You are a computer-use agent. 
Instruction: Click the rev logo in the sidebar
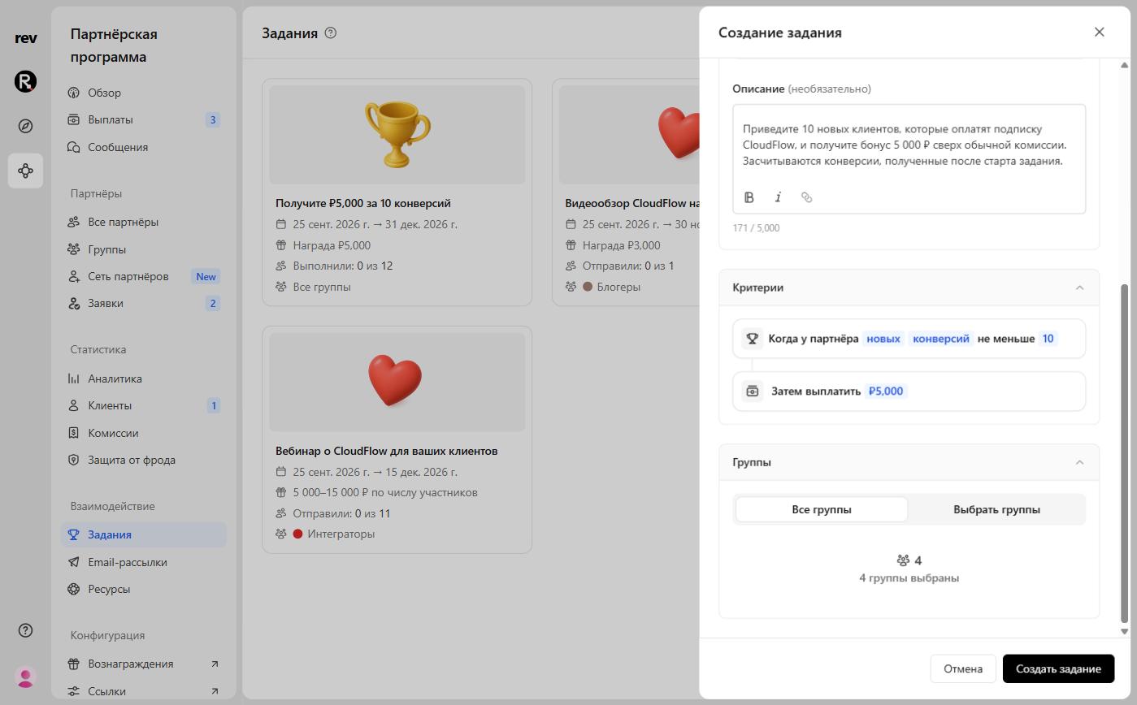25,38
